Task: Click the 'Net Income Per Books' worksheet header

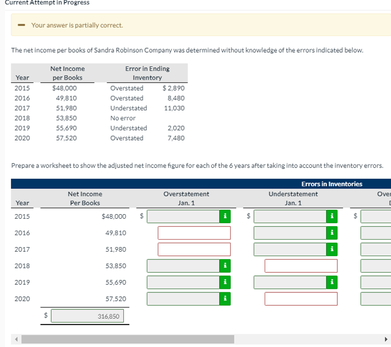Action: pyautogui.click(x=85, y=198)
